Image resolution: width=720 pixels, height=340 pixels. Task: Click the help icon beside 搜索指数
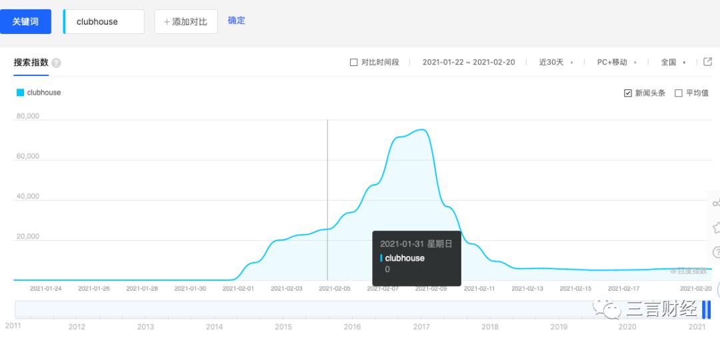click(56, 63)
